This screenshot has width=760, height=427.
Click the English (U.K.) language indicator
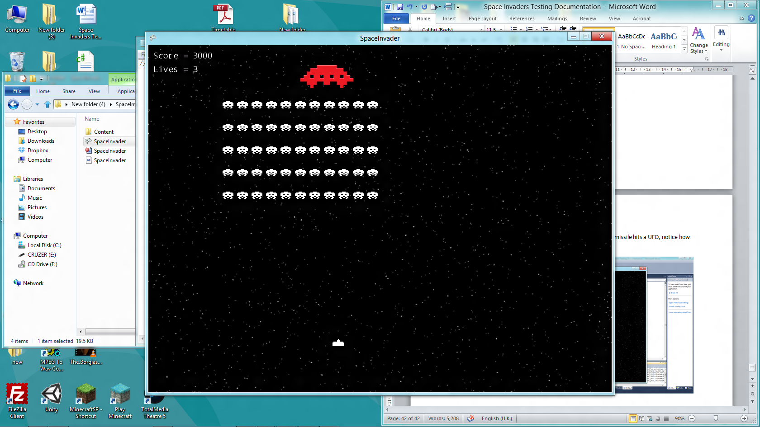(497, 418)
